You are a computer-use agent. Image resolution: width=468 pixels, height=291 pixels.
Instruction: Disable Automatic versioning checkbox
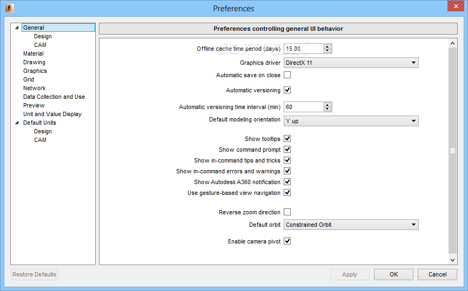click(x=287, y=90)
